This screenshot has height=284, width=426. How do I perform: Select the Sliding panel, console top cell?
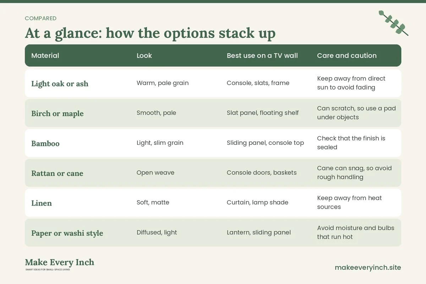[x=265, y=143]
